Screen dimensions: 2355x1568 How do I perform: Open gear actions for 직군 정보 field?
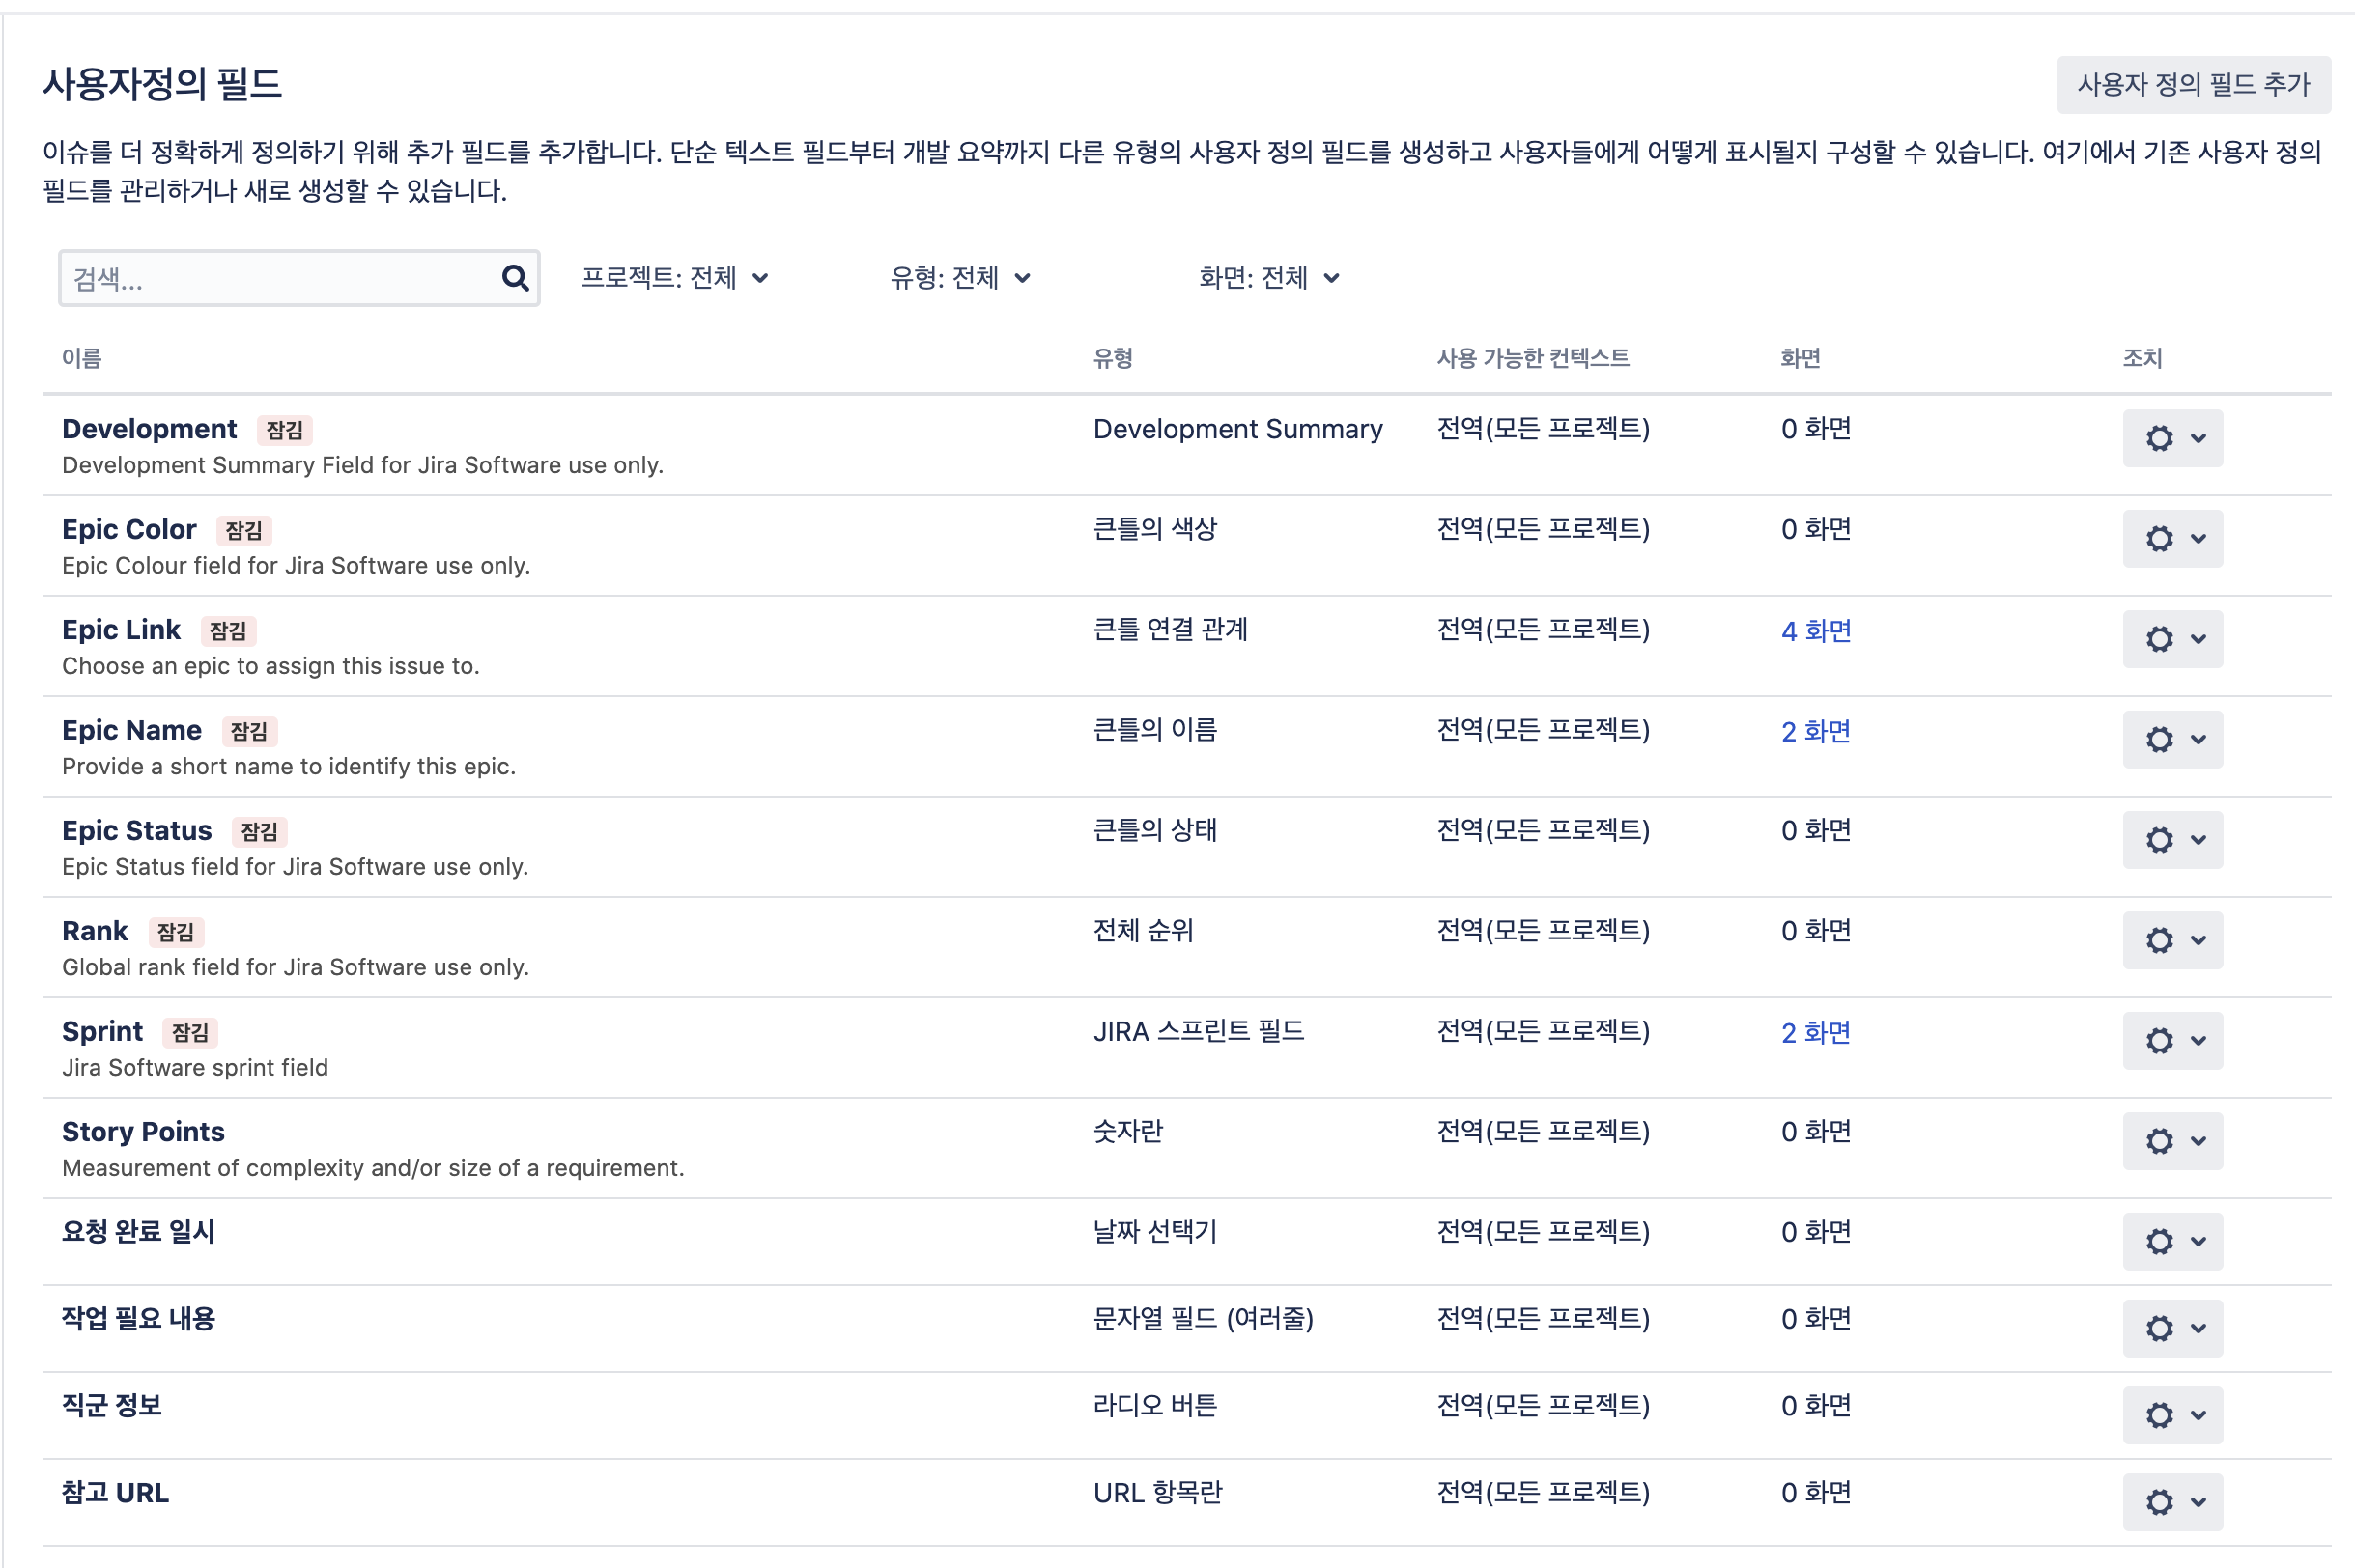tap(2171, 1415)
